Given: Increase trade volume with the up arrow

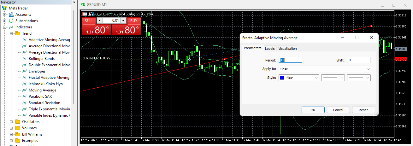Looking at the screenshot, I should (123, 20).
